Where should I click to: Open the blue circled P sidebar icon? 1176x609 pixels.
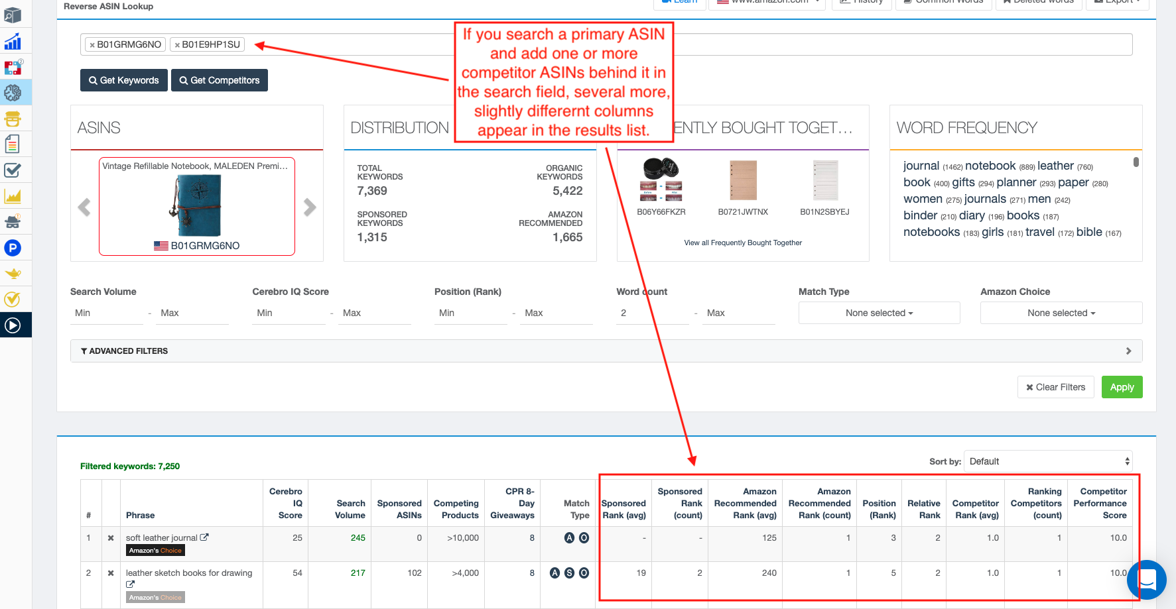point(13,248)
